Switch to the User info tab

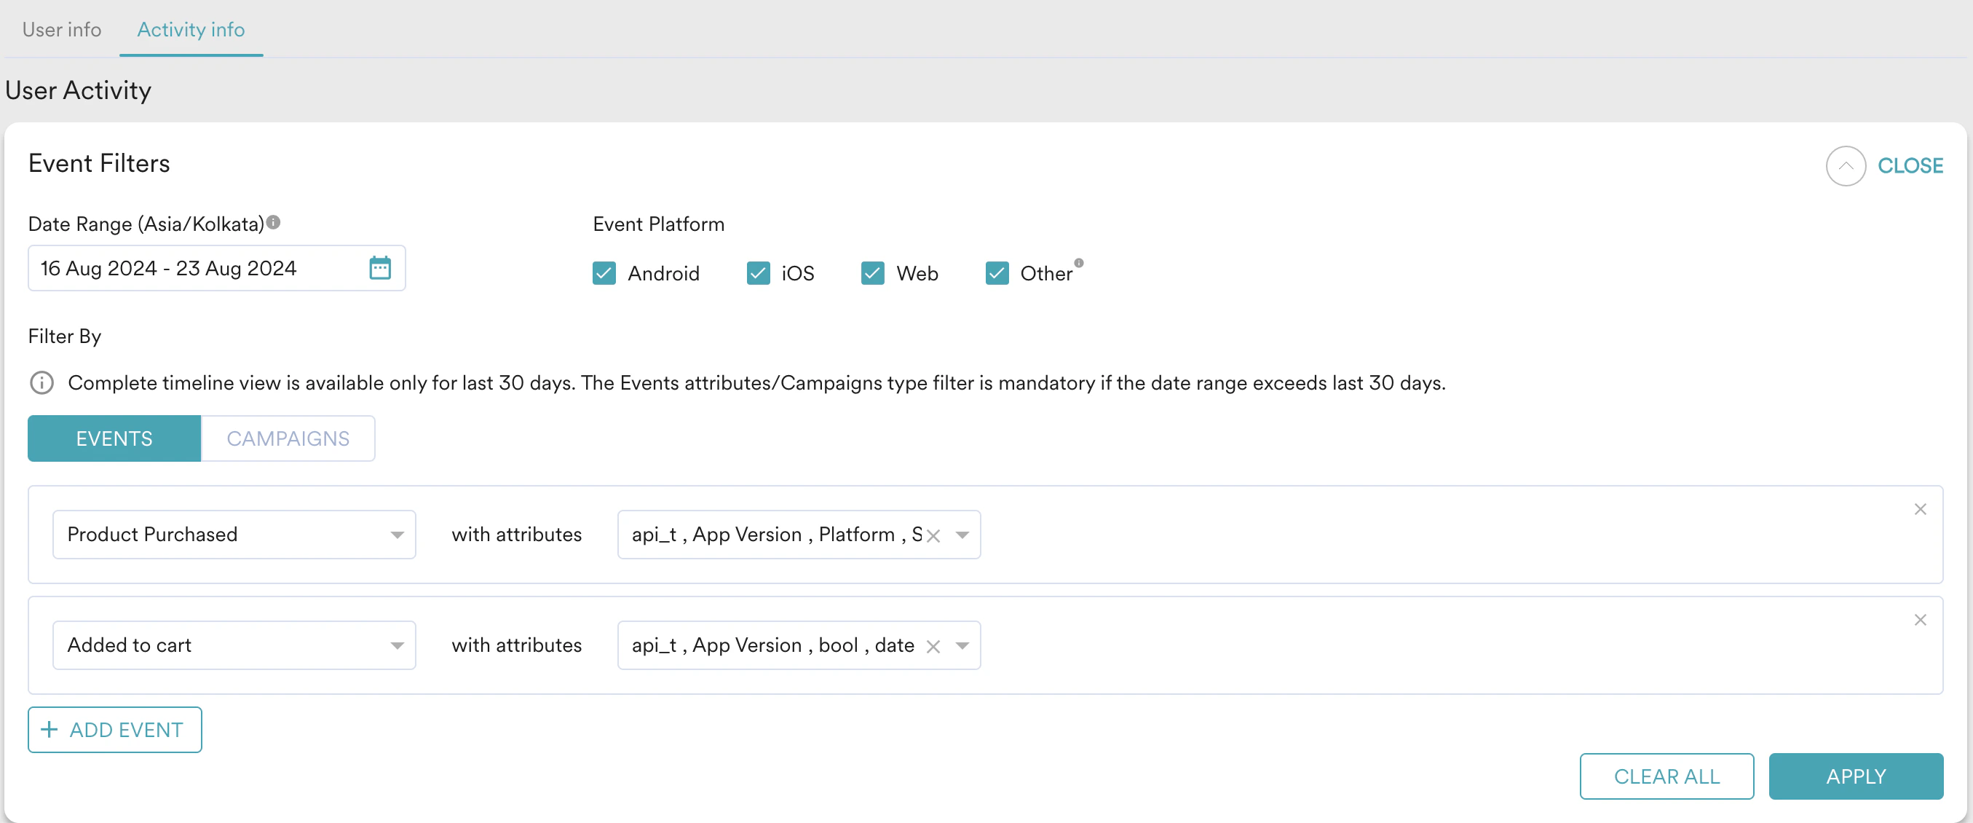61,29
